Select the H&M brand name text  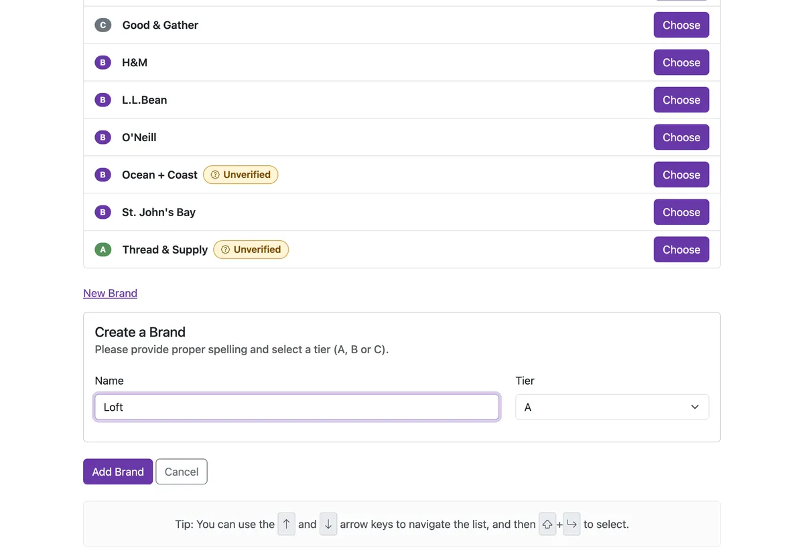click(x=135, y=62)
